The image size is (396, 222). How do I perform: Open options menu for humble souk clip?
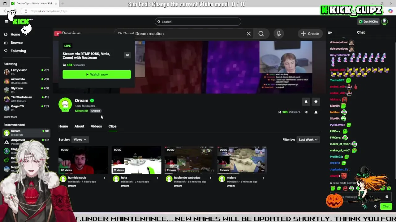[x=104, y=178]
